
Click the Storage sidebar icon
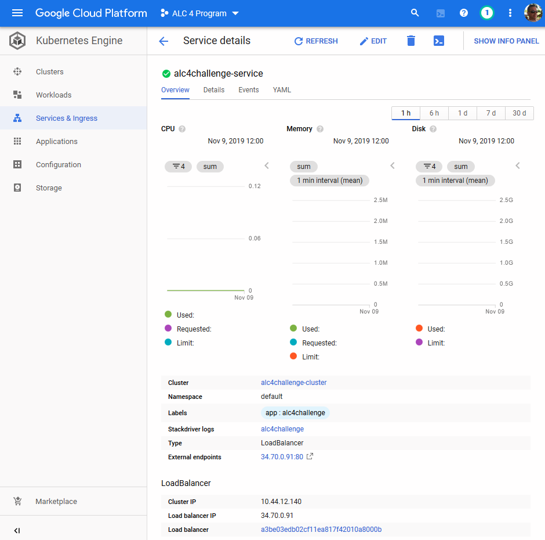pos(17,188)
